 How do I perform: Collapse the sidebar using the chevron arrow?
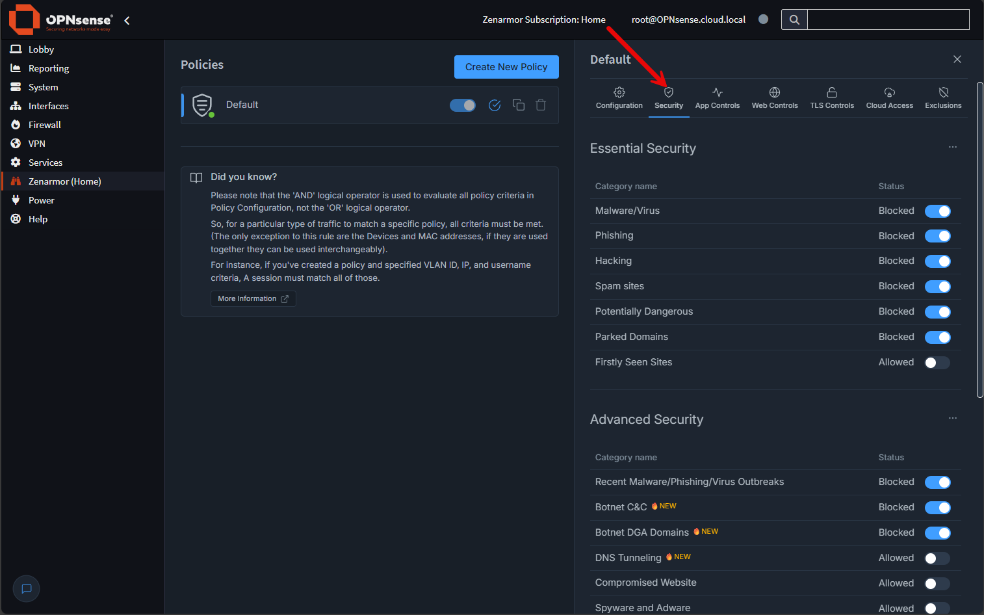click(x=126, y=20)
